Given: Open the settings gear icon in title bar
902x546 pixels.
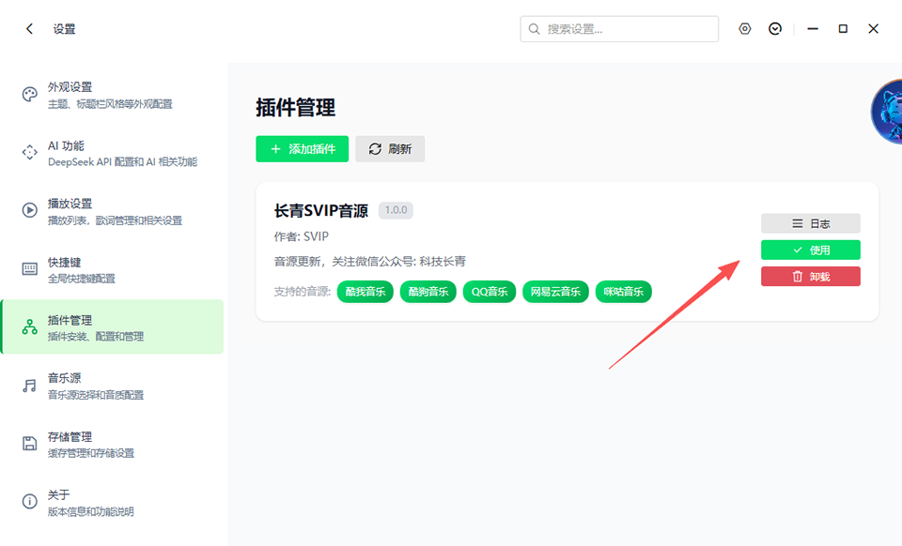Looking at the screenshot, I should [745, 29].
